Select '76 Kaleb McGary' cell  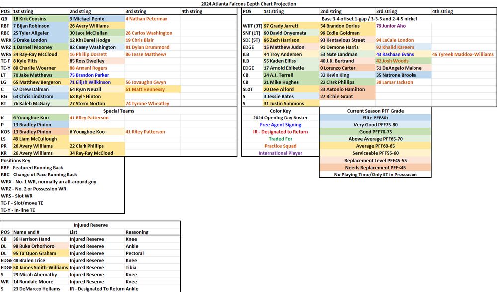click(x=41, y=103)
